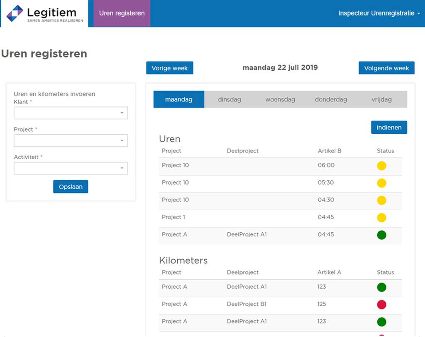Click the Indienen button
This screenshot has width=425, height=337.
coord(389,128)
